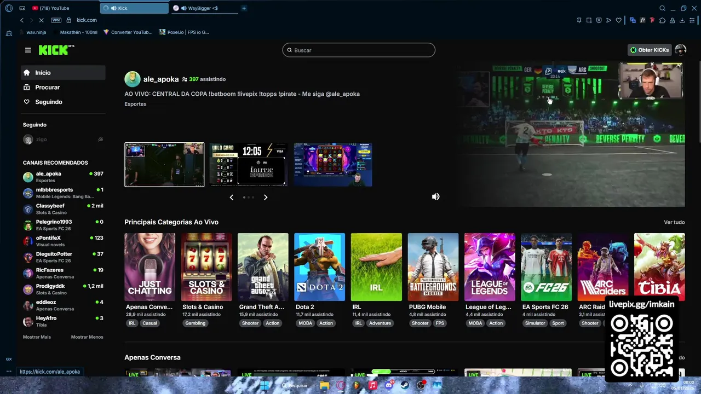Open the easy setup sliders icon
The height and width of the screenshot is (394, 701).
tap(692, 20)
